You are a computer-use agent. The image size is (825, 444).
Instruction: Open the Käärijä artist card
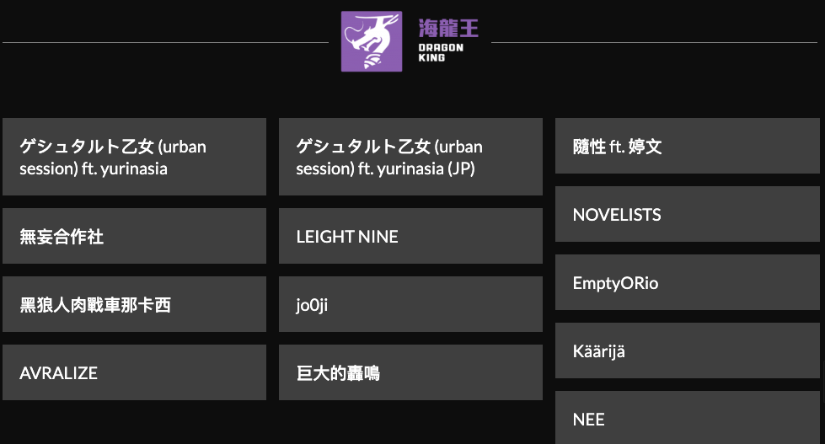tap(687, 350)
